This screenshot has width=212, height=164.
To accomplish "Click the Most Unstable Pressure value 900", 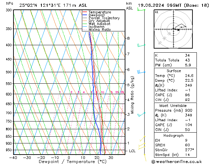I will (189, 110).
